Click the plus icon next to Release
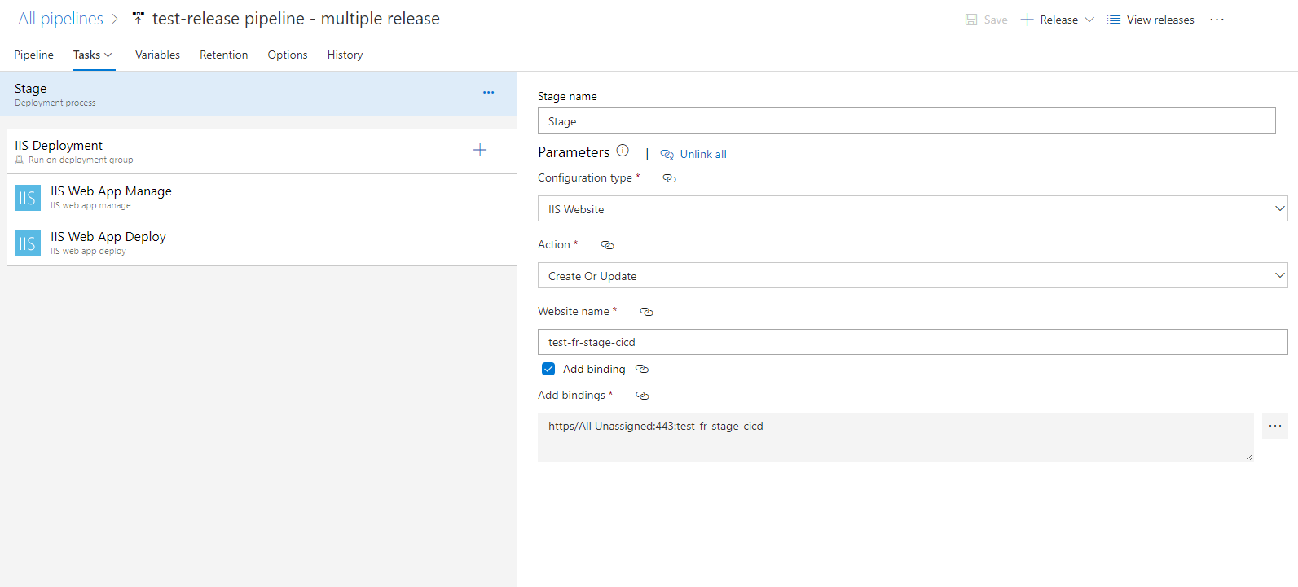The image size is (1298, 587). click(1027, 20)
